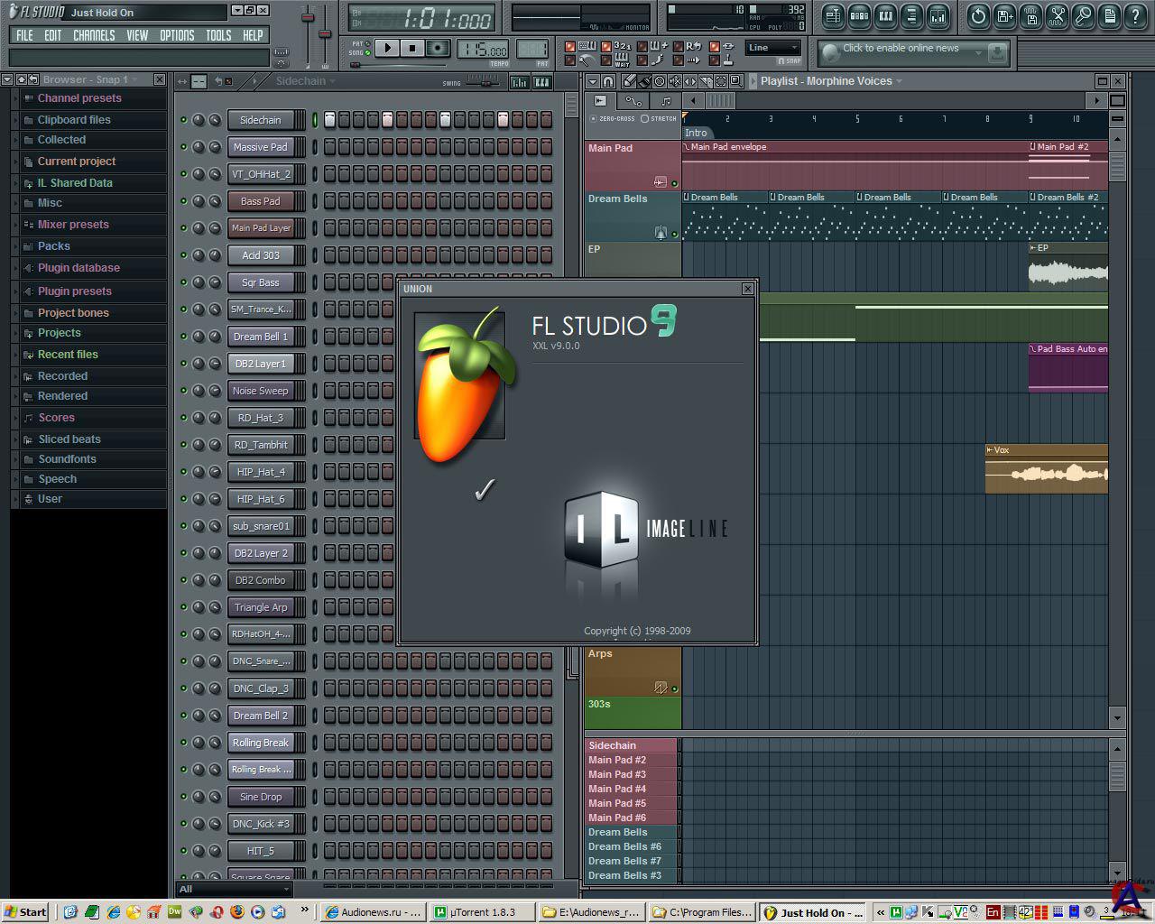Open the mixer window from the toolbar
The height and width of the screenshot is (924, 1155).
coord(938,15)
